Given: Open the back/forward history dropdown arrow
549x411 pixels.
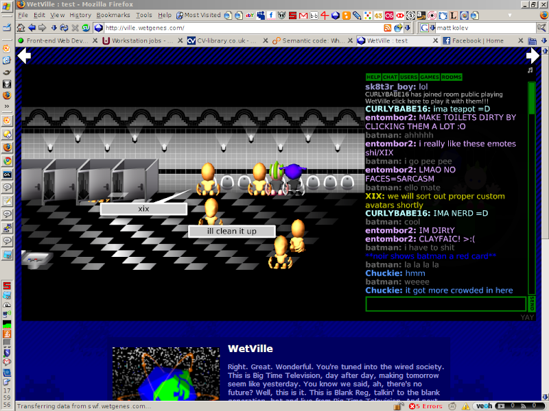Looking at the screenshot, I should [54, 27].
